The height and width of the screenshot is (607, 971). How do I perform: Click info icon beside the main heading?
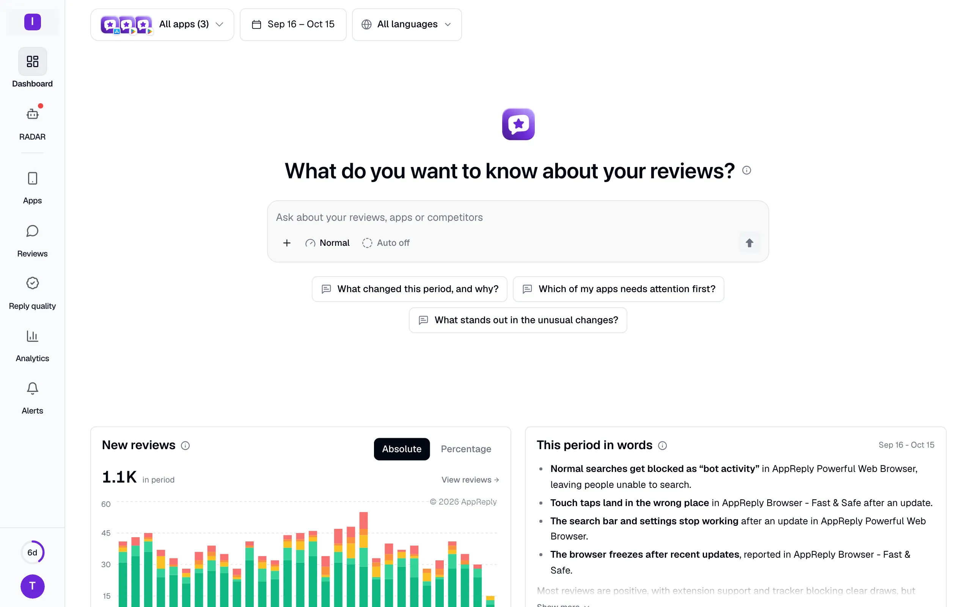[747, 170]
